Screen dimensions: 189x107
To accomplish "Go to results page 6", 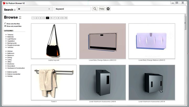I will 51,18.
